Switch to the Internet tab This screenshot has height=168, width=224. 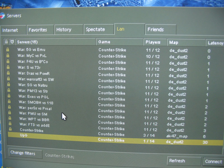(x=13, y=30)
